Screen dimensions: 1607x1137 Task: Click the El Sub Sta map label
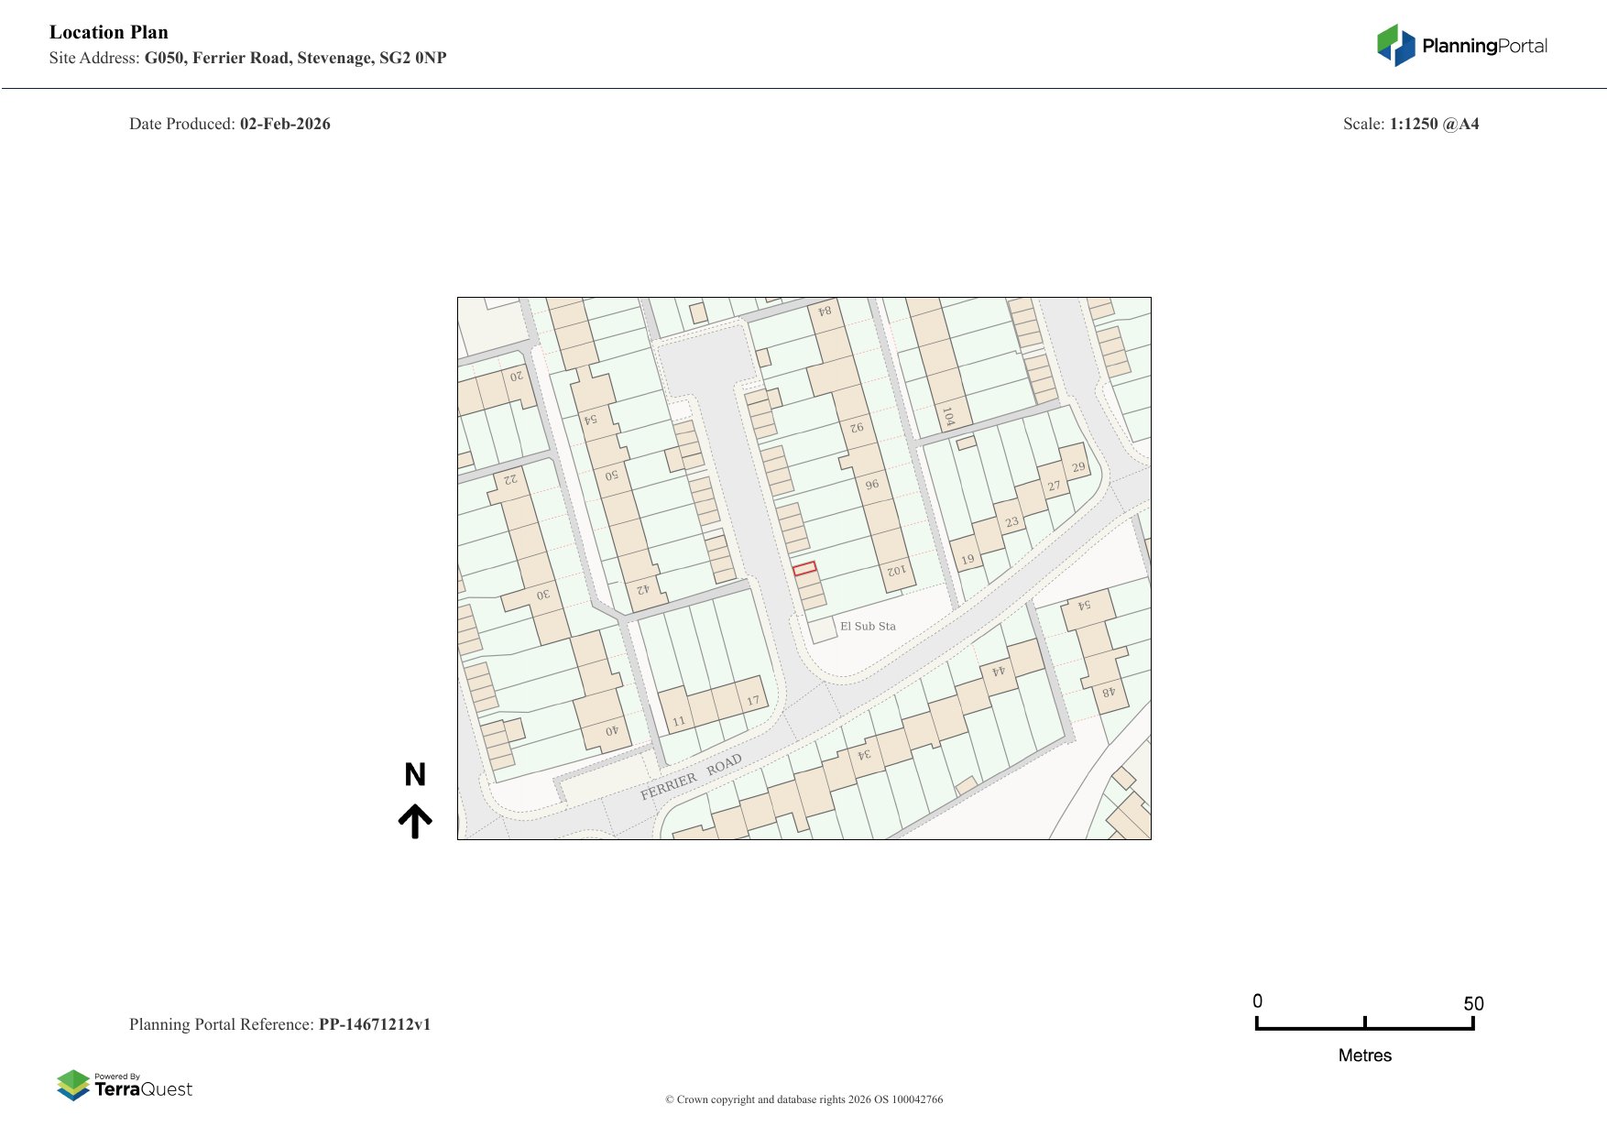(x=868, y=627)
